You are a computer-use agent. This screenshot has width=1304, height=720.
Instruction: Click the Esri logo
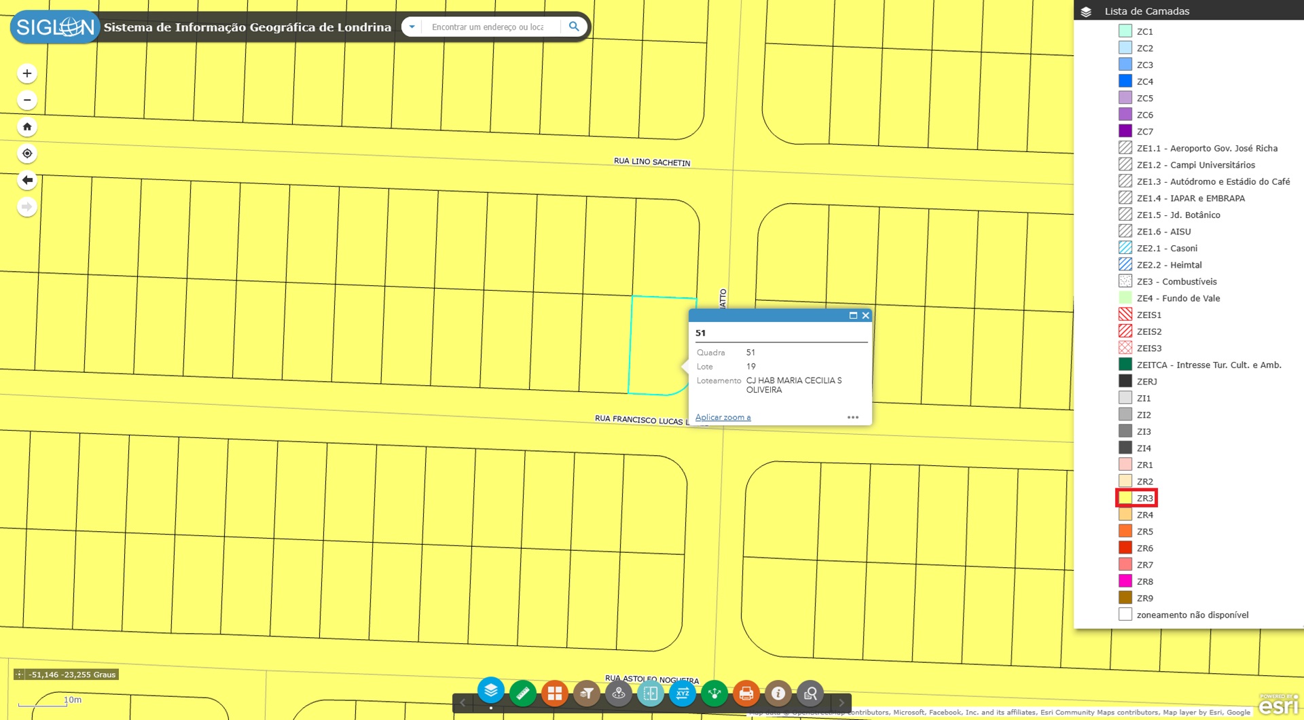pos(1278,704)
